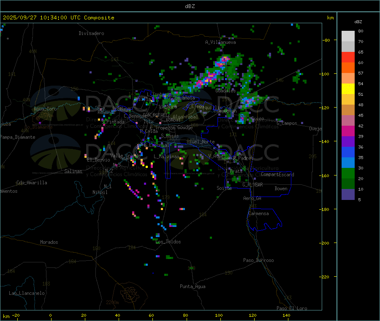The width and height of the screenshot is (380, 321).
Task: Click the violet 36-39 dBZ legend band
Action: 348,142
